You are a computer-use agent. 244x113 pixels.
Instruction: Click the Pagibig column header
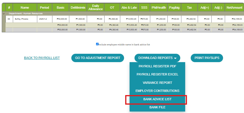174,8
